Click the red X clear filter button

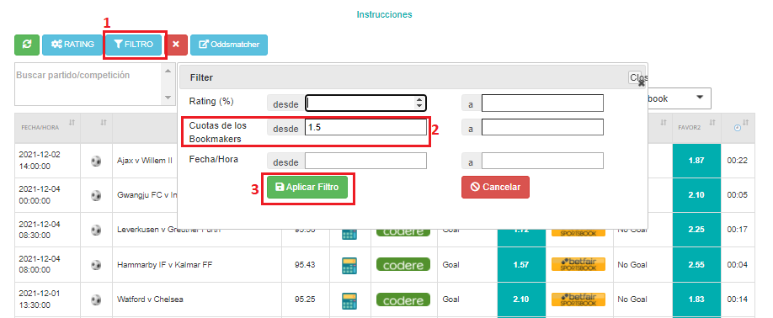pos(175,45)
